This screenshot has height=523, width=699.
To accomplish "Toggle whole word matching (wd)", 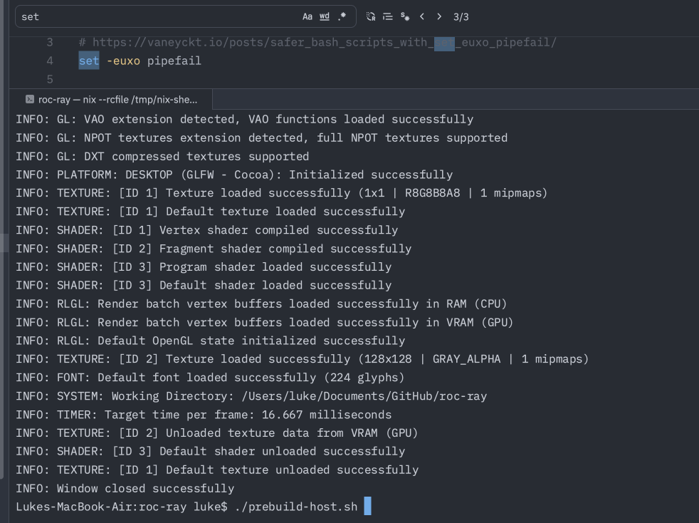I will point(325,16).
